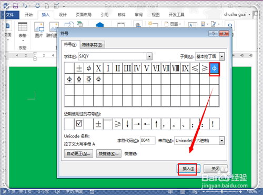
Task: Pick the recently used down arrow symbol
Action: coord(127,124)
